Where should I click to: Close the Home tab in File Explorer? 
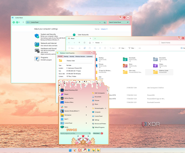(x=90, y=38)
